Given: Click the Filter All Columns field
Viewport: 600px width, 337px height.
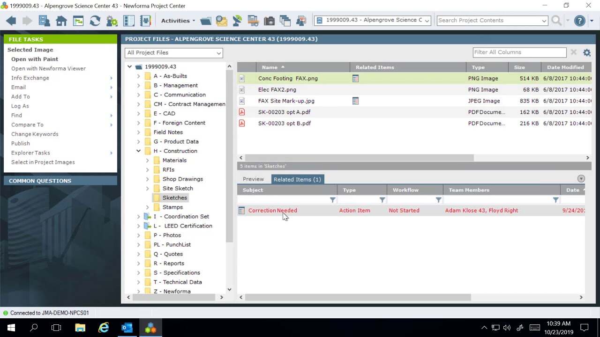Looking at the screenshot, I should coord(519,52).
